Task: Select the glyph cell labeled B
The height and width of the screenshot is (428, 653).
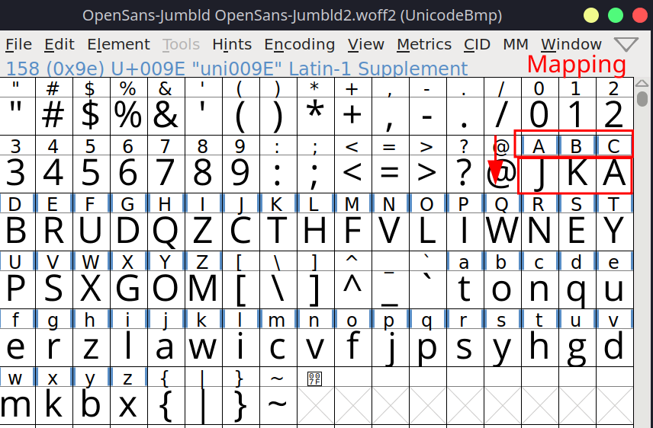Action: click(577, 164)
